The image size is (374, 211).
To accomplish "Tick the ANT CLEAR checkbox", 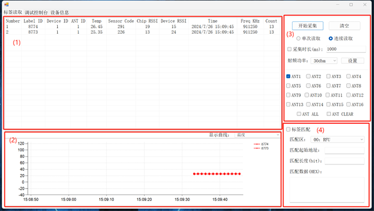I will point(329,114).
